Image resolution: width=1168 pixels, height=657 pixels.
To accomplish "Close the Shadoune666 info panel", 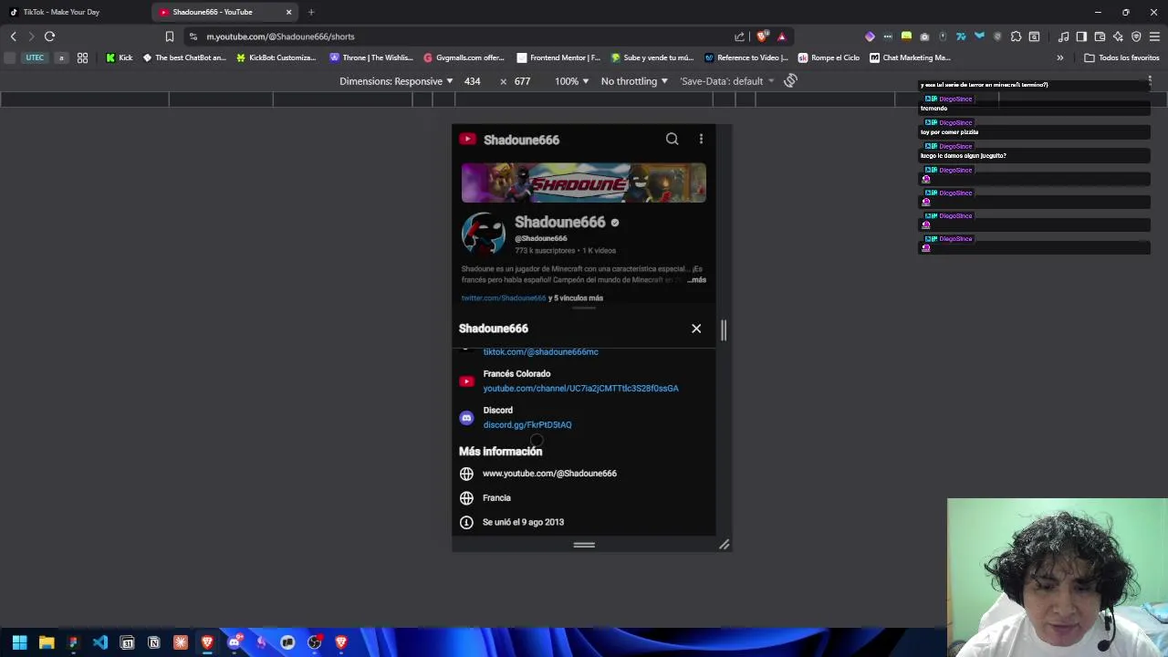I will click(x=696, y=328).
